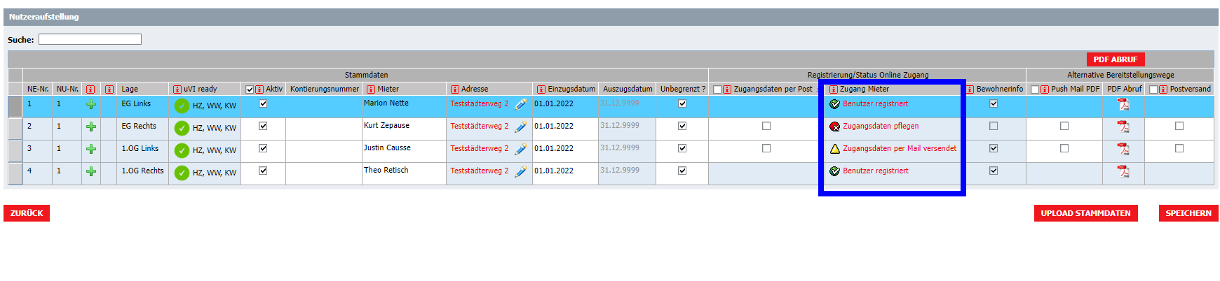1220x281 pixels.
Task: Check Zugangsdaten per Post for Kurt Zepause
Action: [x=766, y=126]
